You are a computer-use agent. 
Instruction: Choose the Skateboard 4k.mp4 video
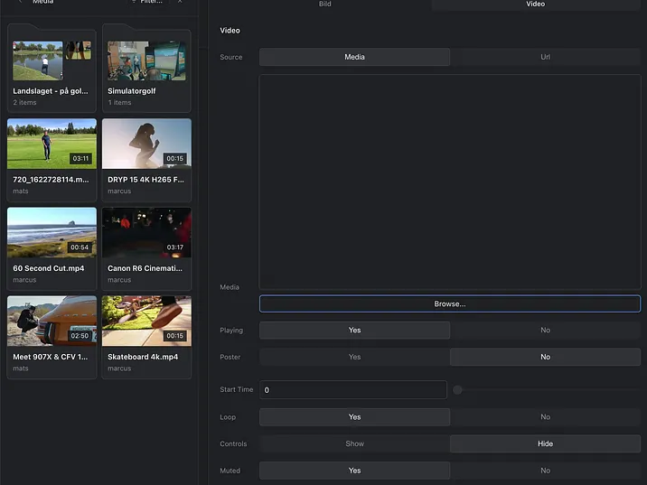pyautogui.click(x=146, y=322)
